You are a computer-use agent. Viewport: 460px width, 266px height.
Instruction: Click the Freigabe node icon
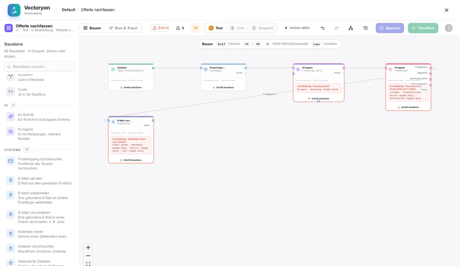(390, 69)
